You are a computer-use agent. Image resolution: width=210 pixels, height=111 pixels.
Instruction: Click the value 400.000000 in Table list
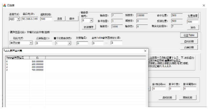[38, 70]
